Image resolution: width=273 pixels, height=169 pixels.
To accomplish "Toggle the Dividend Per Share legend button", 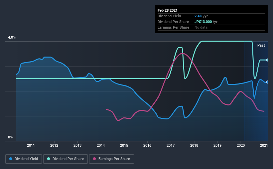I will click(x=66, y=159).
